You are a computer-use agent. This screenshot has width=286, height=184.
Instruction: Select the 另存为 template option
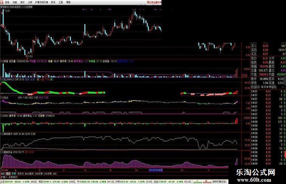21,174
